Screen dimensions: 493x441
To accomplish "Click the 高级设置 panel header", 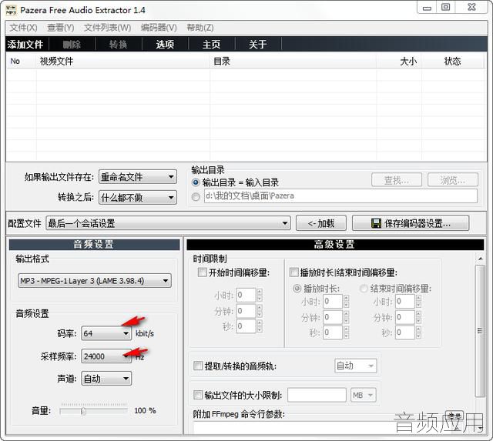I will tap(335, 245).
